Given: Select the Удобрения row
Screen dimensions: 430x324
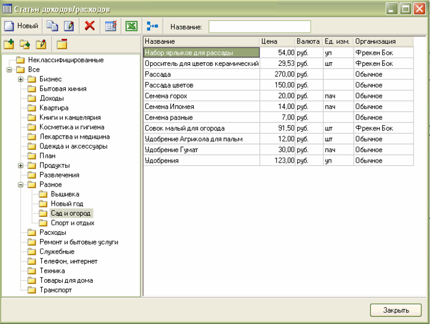Looking at the screenshot, I should pos(278,161).
